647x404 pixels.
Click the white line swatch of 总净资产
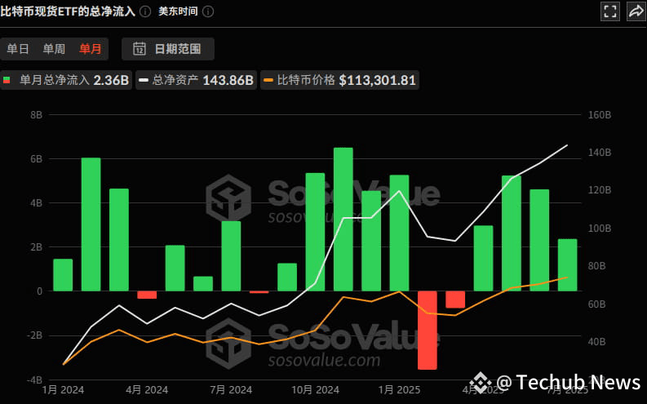(143, 80)
